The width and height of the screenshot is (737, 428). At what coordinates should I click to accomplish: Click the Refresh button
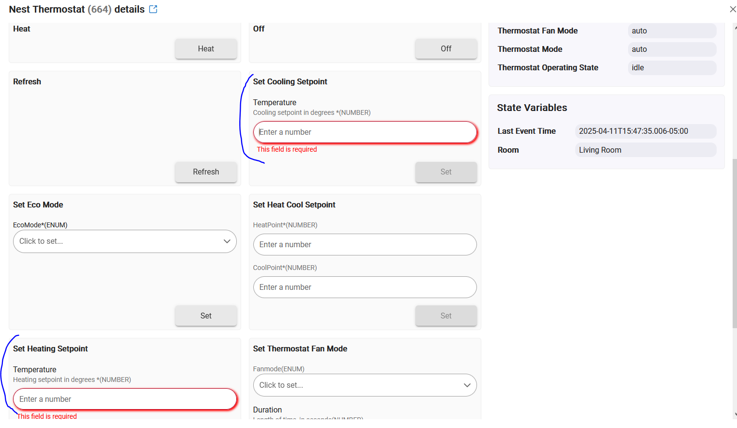(206, 172)
